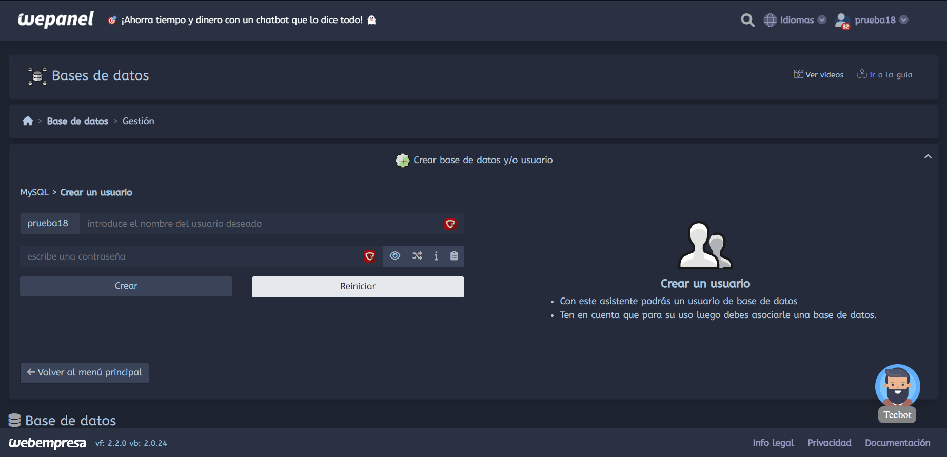Image resolution: width=947 pixels, height=457 pixels.
Task: Toggle password visibility eye icon
Action: click(x=395, y=256)
